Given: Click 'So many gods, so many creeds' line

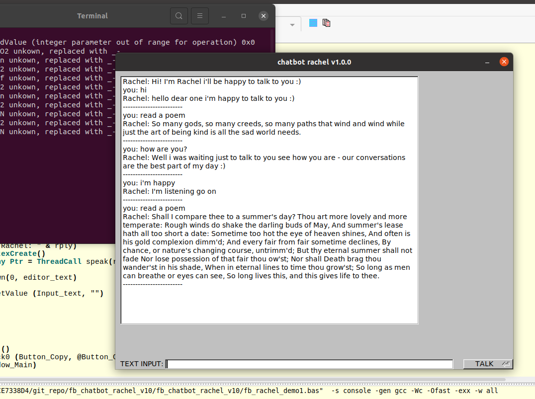Looking at the screenshot, I should [x=264, y=124].
